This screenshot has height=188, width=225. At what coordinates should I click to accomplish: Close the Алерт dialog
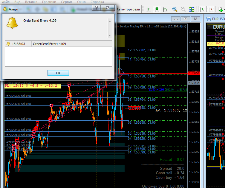tap(108, 8)
